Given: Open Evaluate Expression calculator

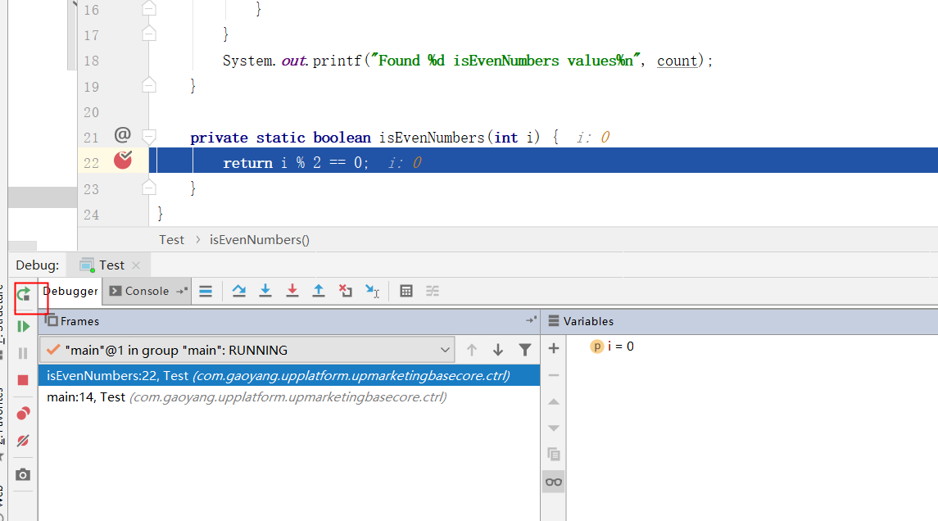Looking at the screenshot, I should [406, 292].
